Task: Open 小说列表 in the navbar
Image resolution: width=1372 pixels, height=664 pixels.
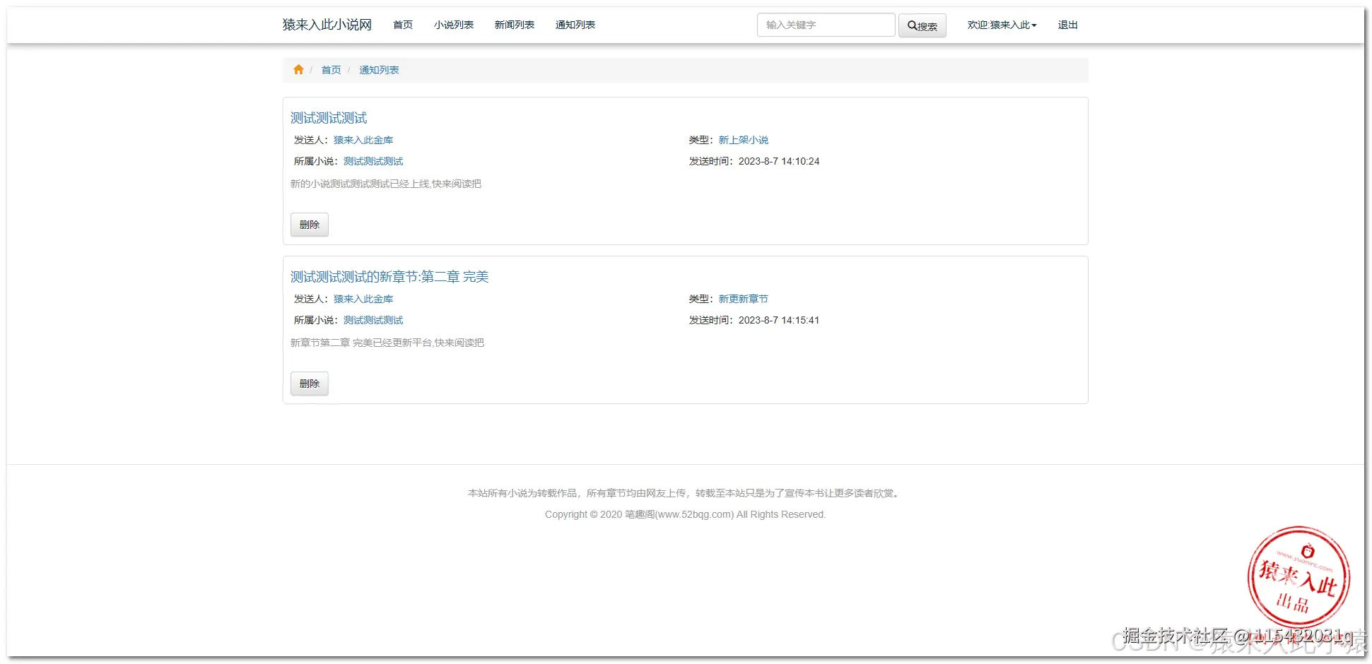Action: pos(454,25)
